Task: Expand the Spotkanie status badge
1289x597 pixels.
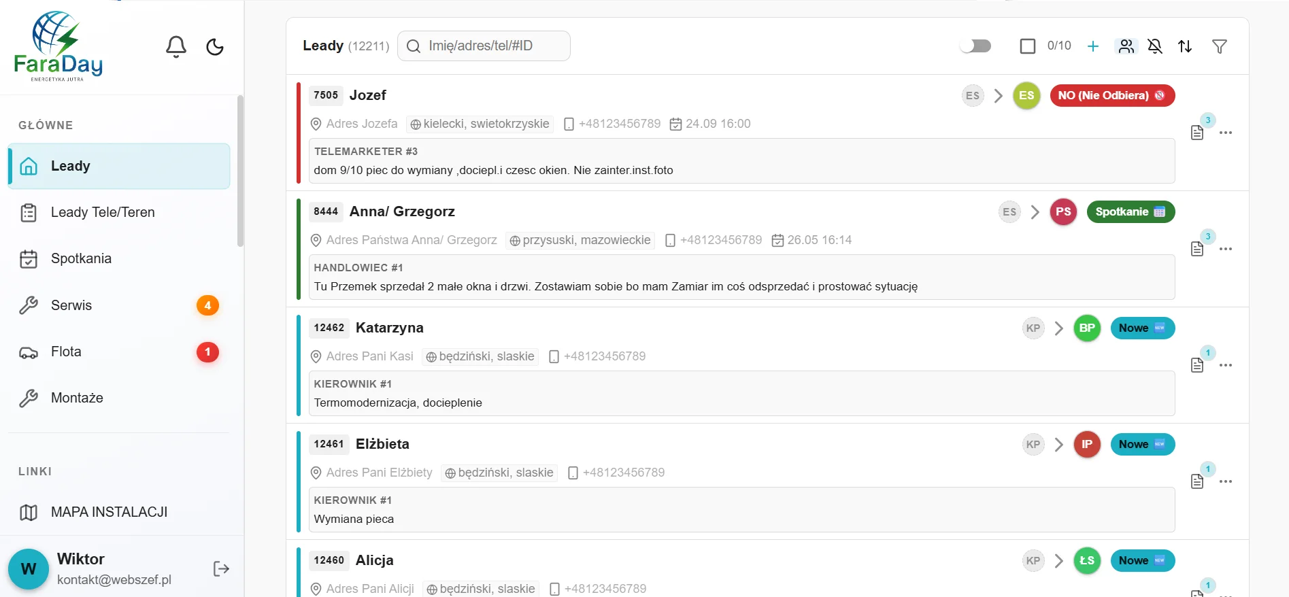Action: click(1131, 211)
